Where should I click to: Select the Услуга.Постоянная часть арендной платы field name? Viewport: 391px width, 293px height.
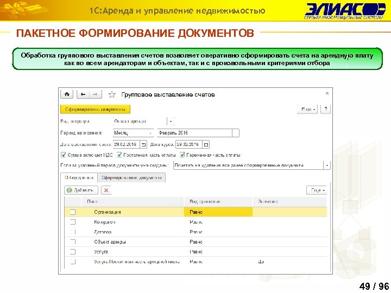coord(137,262)
